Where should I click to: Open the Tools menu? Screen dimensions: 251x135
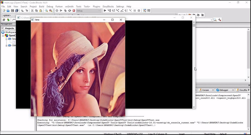click(x=78, y=7)
